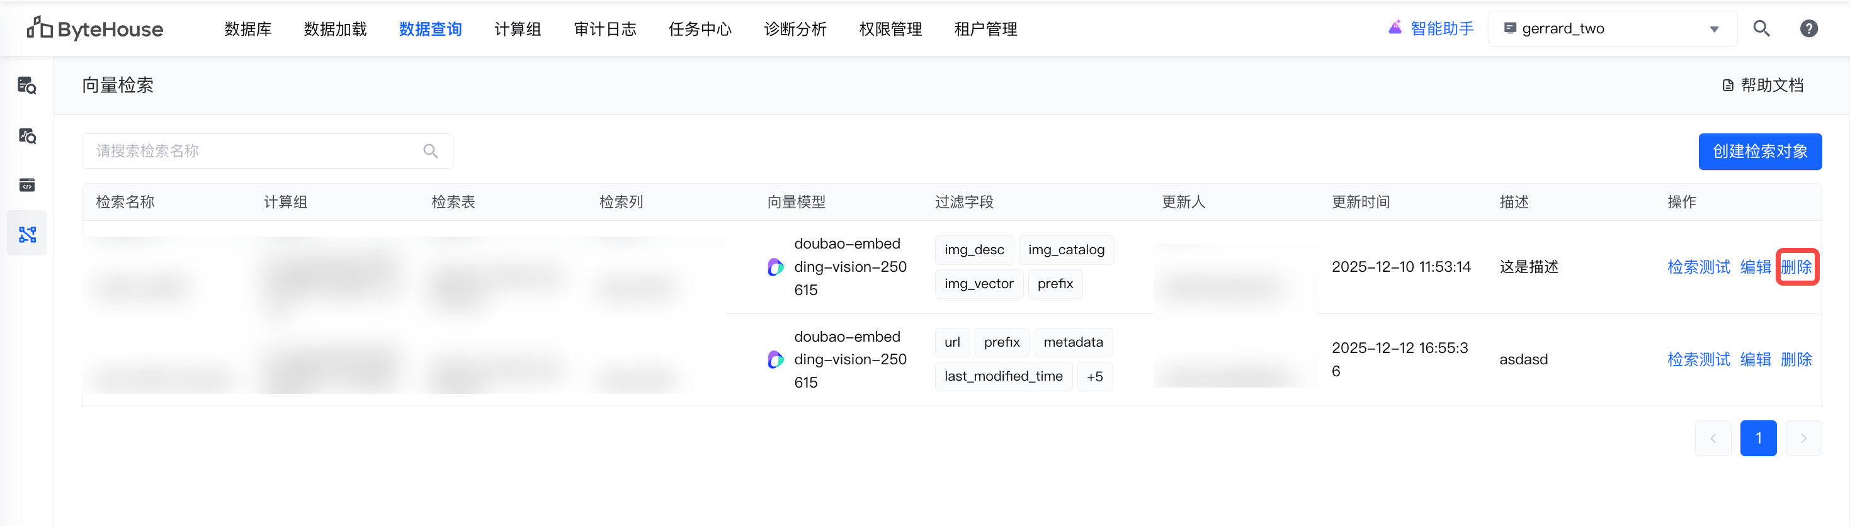Click the timestamp 2025-12-10 11:53:14
1850x526 pixels.
1401,267
